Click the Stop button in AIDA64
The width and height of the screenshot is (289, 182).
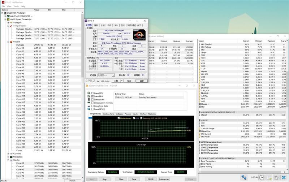(x=104, y=179)
